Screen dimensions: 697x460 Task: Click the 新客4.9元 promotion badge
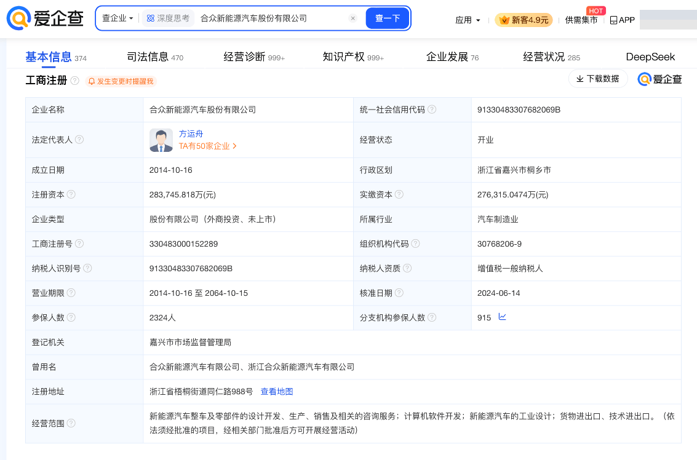coord(524,20)
